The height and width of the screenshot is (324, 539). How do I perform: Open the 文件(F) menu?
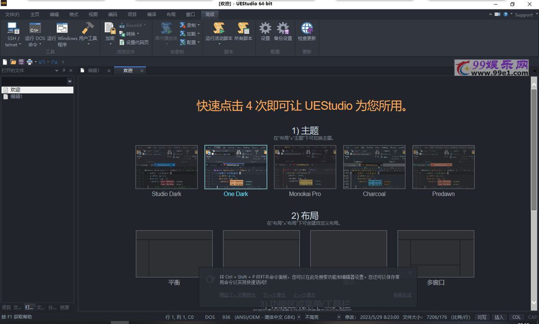(x=13, y=14)
